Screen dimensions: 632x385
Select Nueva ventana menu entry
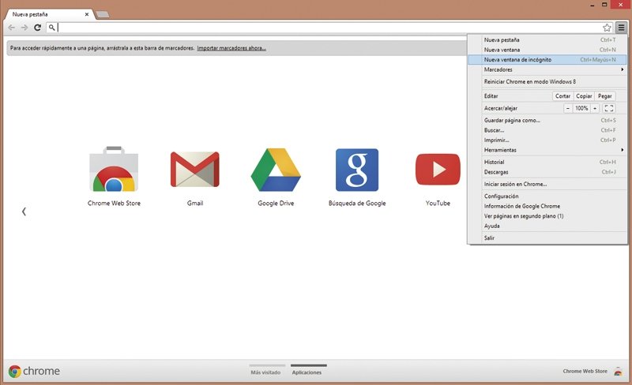point(547,50)
